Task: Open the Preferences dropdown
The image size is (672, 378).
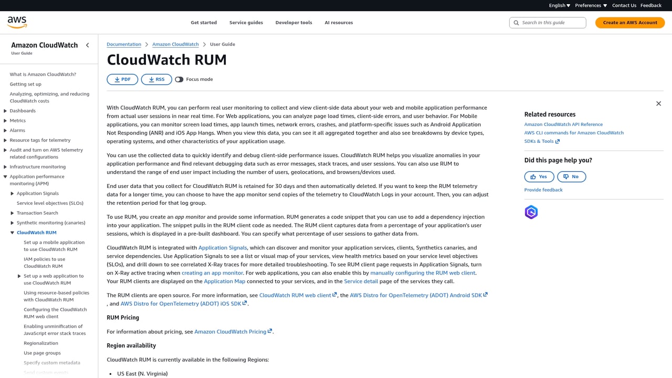Action: coord(591,5)
